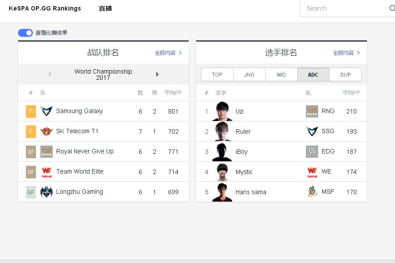Go to the previous tournament with left arrow
Image resolution: width=395 pixels, height=263 pixels.
49,74
